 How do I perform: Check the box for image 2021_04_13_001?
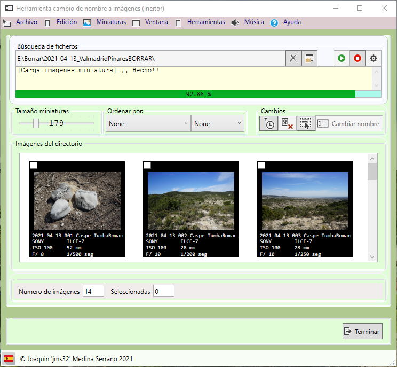[x=34, y=166]
